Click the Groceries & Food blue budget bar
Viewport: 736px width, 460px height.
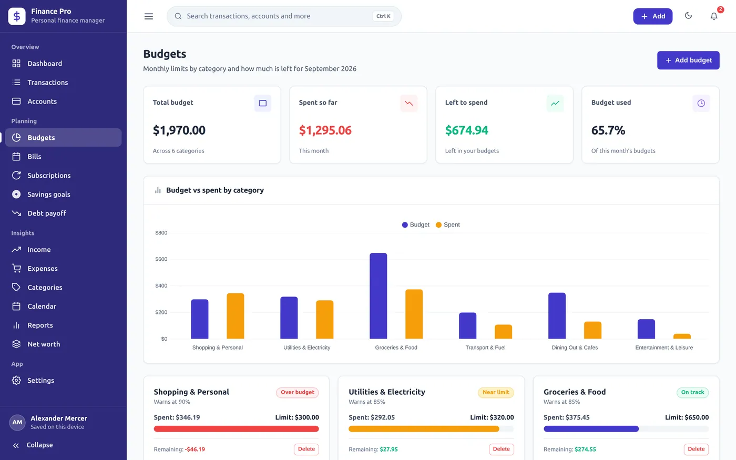379,296
